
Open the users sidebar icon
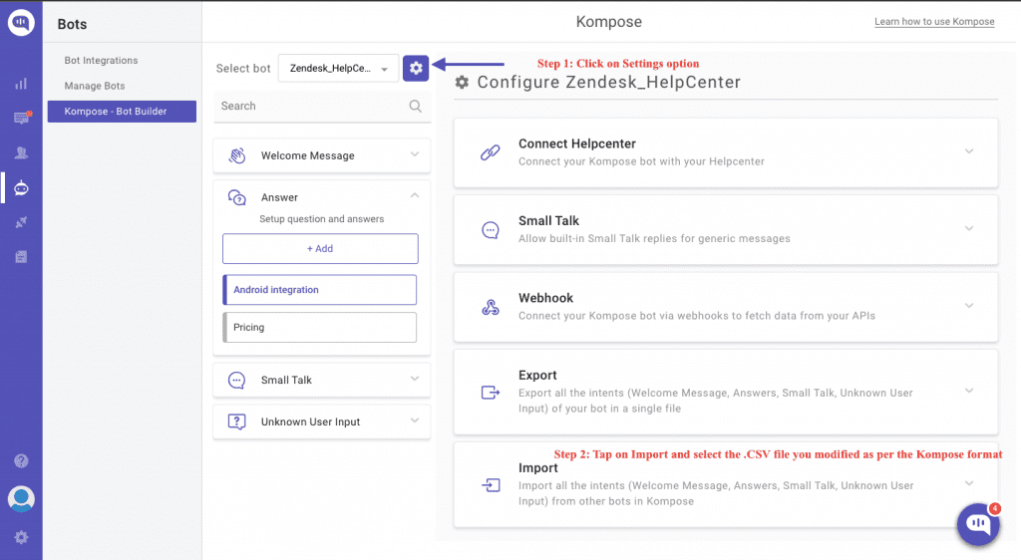[x=22, y=152]
